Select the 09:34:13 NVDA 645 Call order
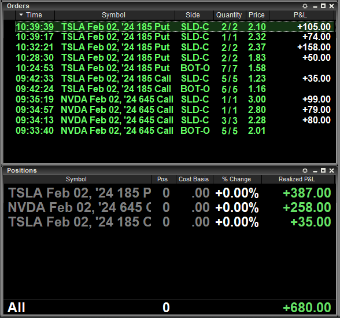This screenshot has height=318, width=340. pyautogui.click(x=175, y=120)
